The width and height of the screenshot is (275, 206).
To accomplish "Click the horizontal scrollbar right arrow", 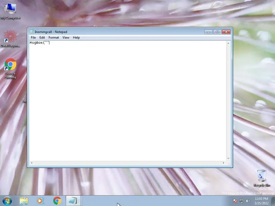I will [223, 163].
